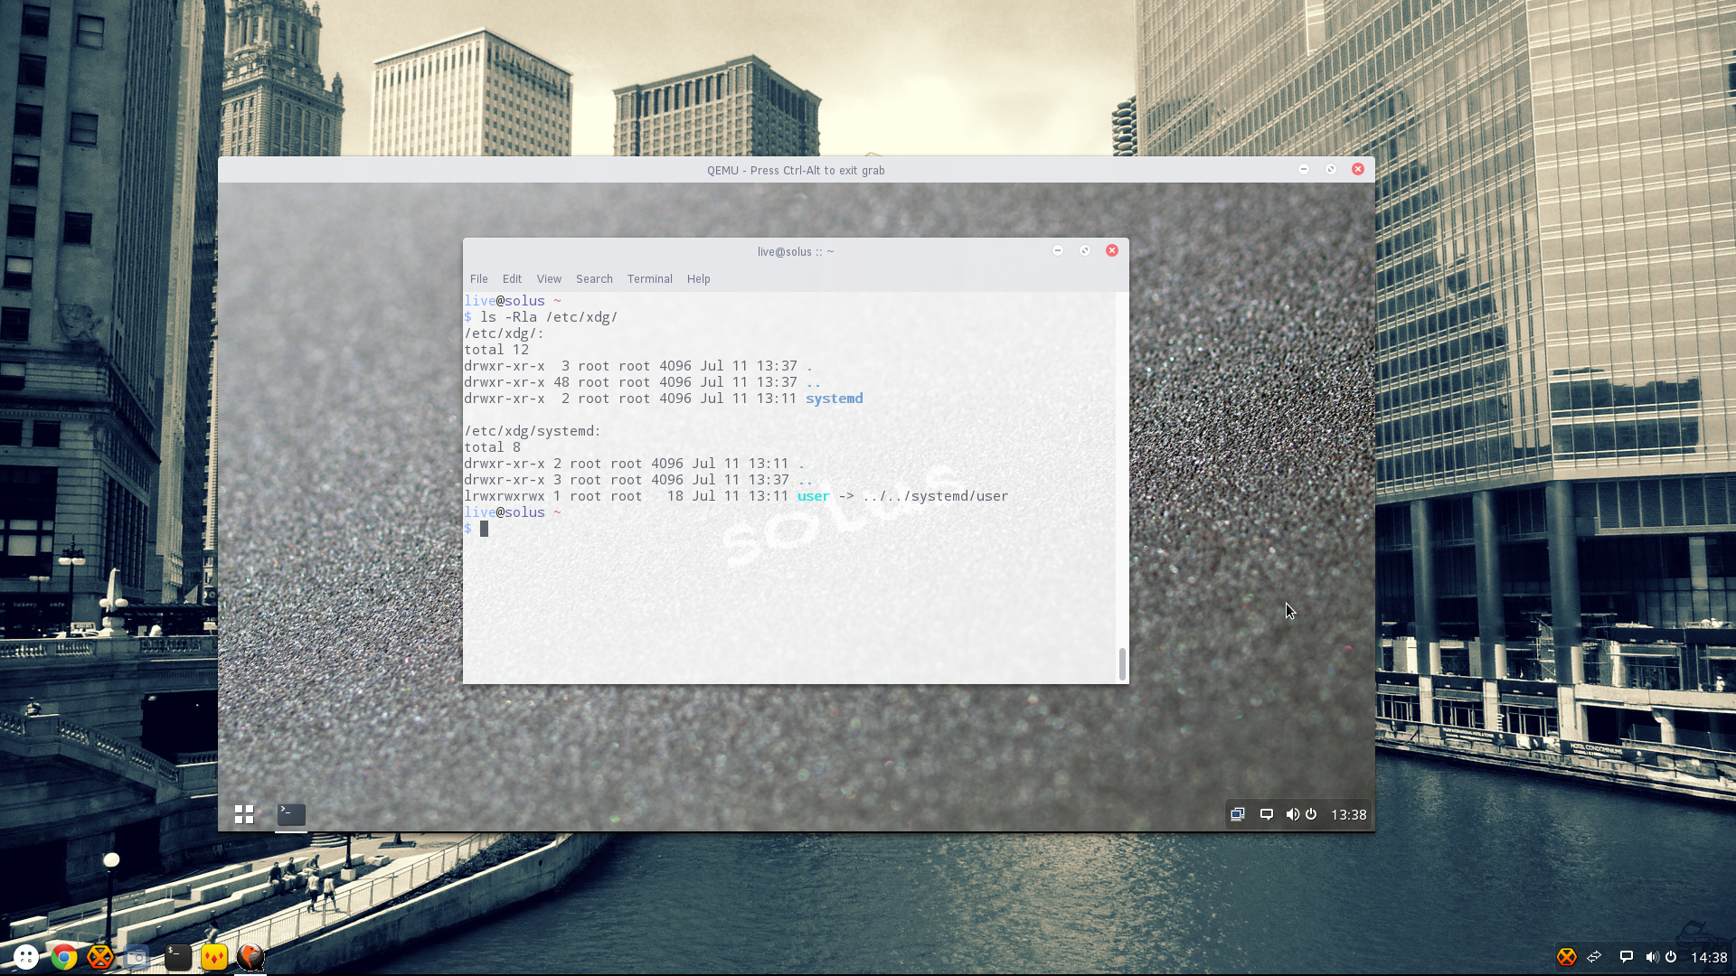Open the black terminal app in the host dock
Screen dimensions: 1736x976
pos(177,957)
